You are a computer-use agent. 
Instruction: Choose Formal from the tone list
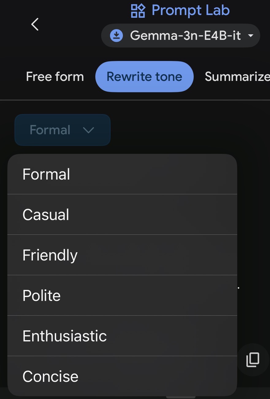[46, 174]
